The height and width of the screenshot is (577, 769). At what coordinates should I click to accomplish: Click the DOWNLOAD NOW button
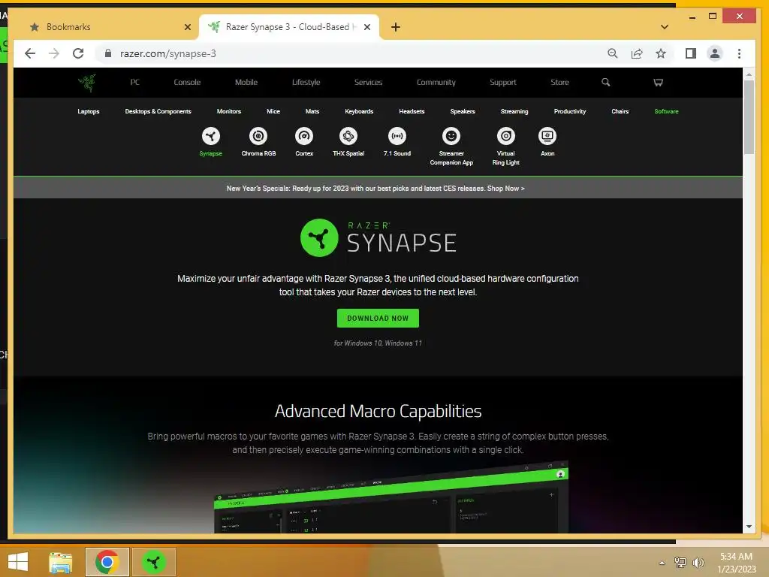378,318
